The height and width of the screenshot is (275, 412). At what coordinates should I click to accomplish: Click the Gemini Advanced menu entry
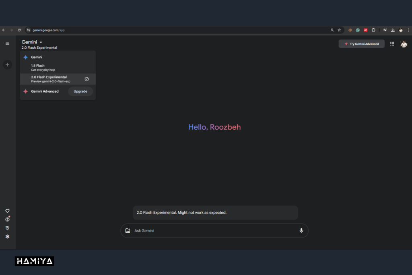45,91
